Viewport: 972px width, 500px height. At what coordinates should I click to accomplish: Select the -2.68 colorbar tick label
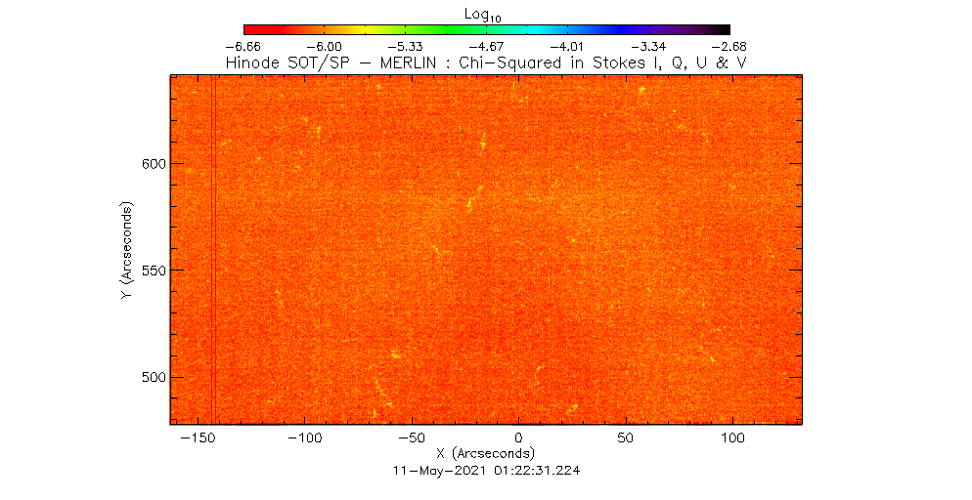730,46
